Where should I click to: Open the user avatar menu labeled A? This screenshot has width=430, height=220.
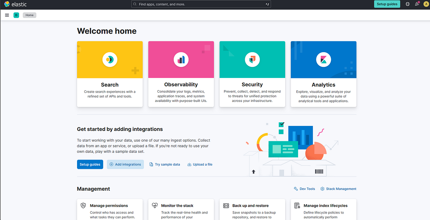click(x=426, y=4)
